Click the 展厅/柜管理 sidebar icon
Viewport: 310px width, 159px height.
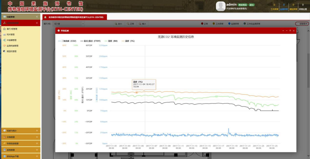pyautogui.click(x=4, y=29)
